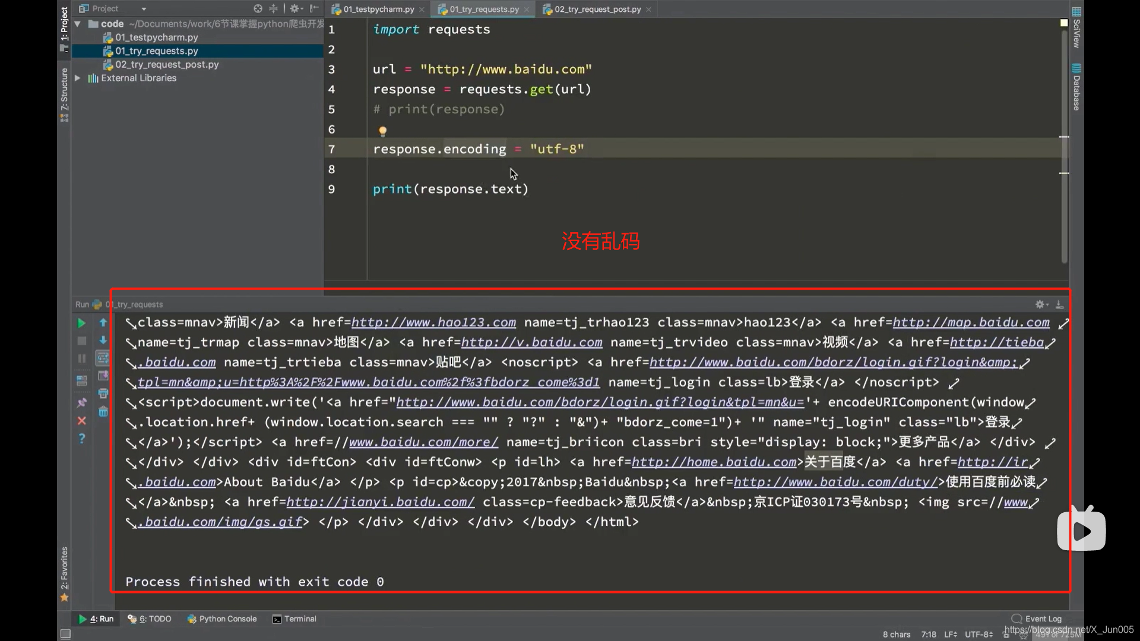Open v.baidu.com link in console

point(531,342)
